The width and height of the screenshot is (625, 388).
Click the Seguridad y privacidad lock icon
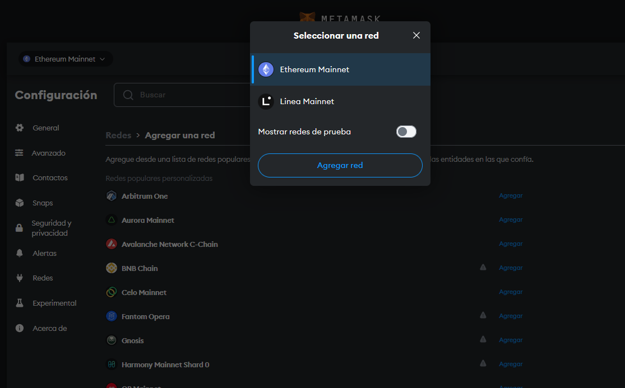pyautogui.click(x=19, y=228)
